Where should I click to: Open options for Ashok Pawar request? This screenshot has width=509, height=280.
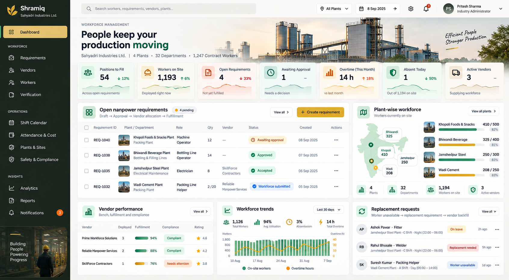coord(497,229)
